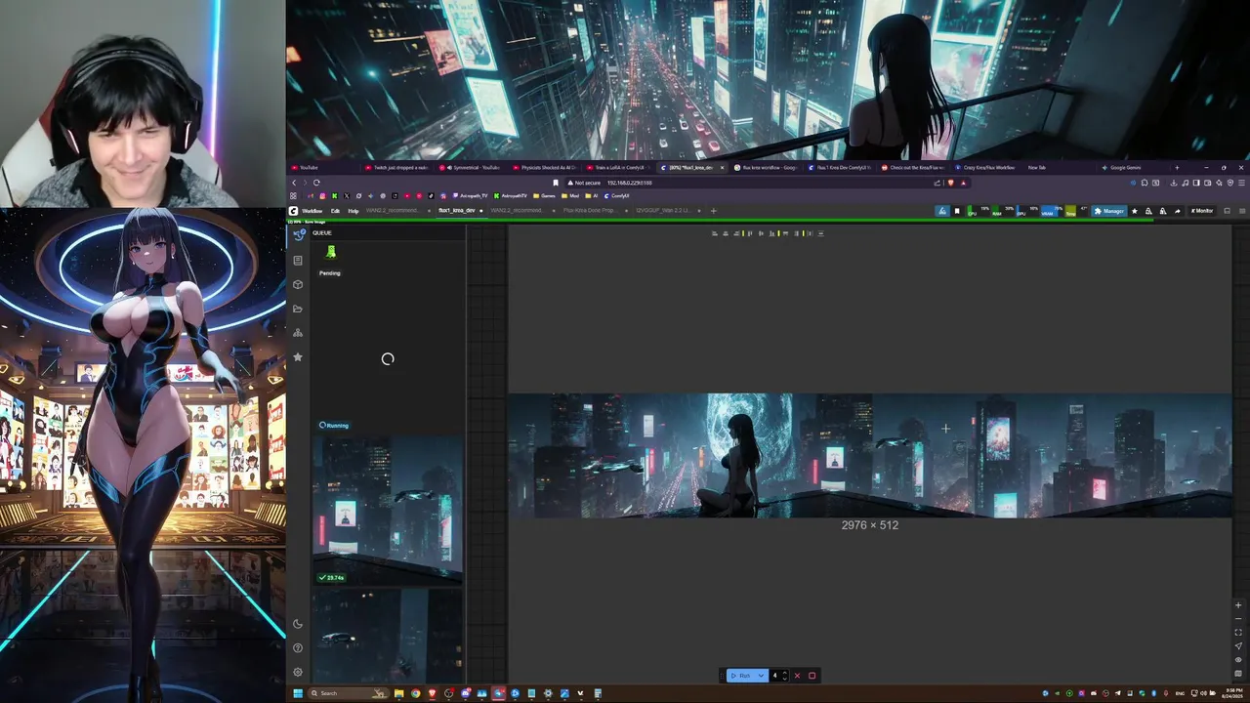
Task: Click the ComfyUI logo in menu bar
Action: [293, 211]
